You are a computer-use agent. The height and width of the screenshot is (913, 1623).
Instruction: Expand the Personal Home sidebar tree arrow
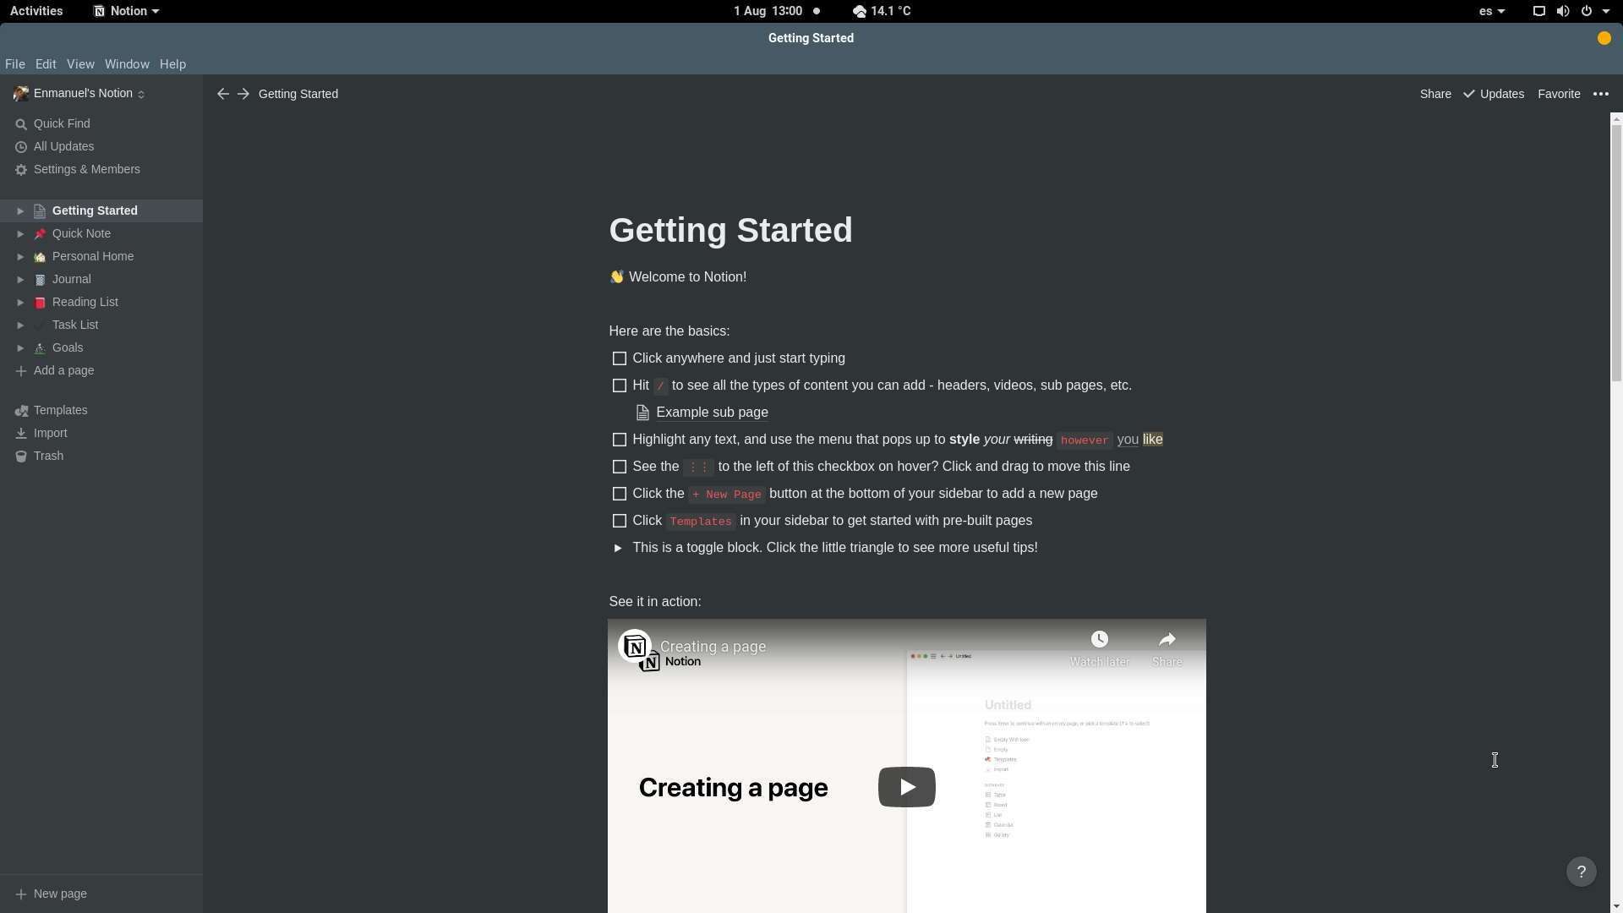20,257
